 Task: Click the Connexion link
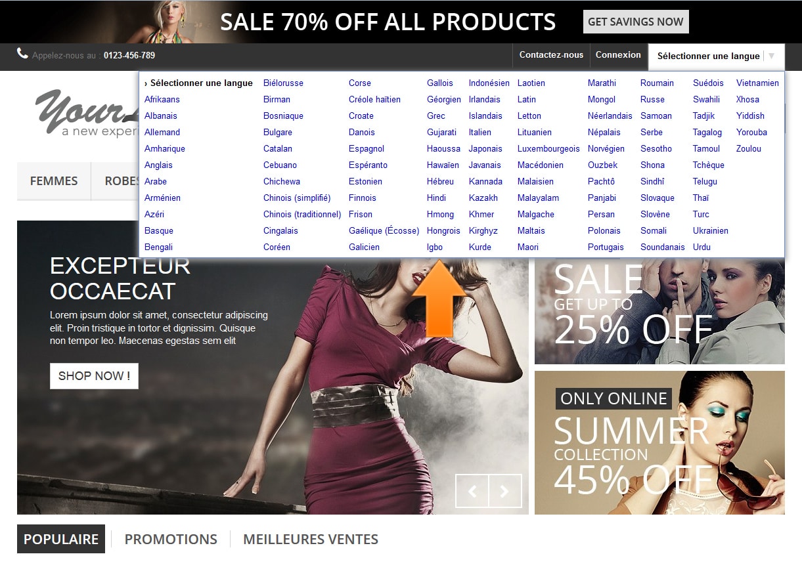click(x=618, y=55)
